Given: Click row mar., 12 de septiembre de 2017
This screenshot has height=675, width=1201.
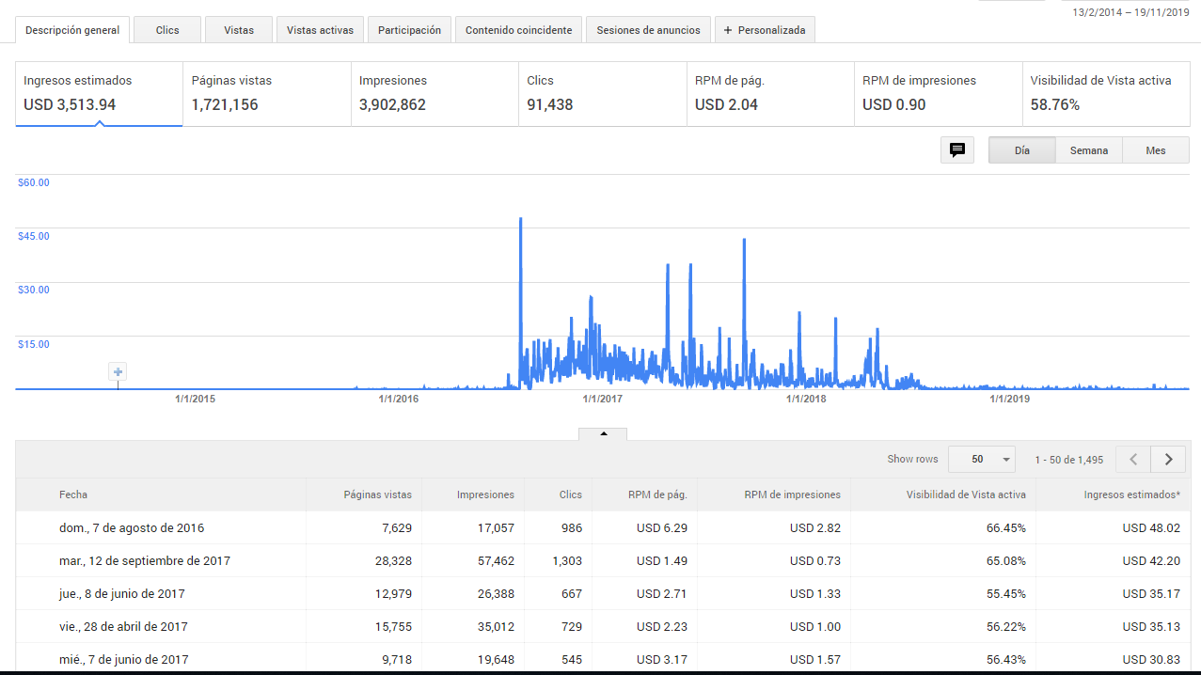Looking at the screenshot, I should coord(603,560).
